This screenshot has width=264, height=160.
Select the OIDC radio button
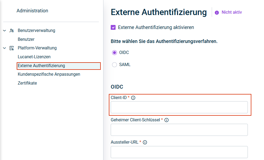click(x=114, y=53)
